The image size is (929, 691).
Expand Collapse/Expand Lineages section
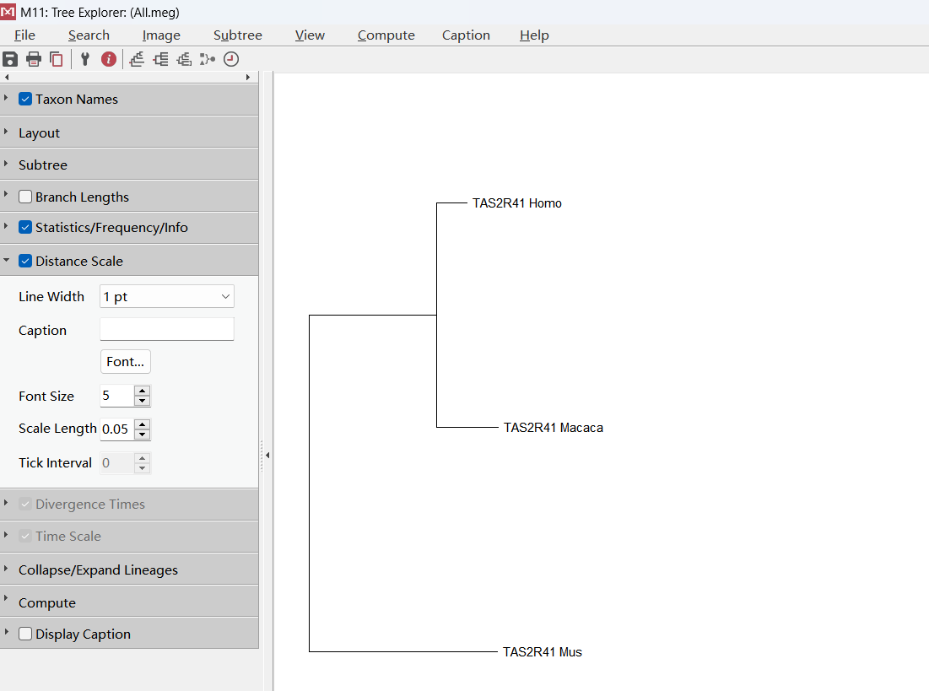coord(6,568)
